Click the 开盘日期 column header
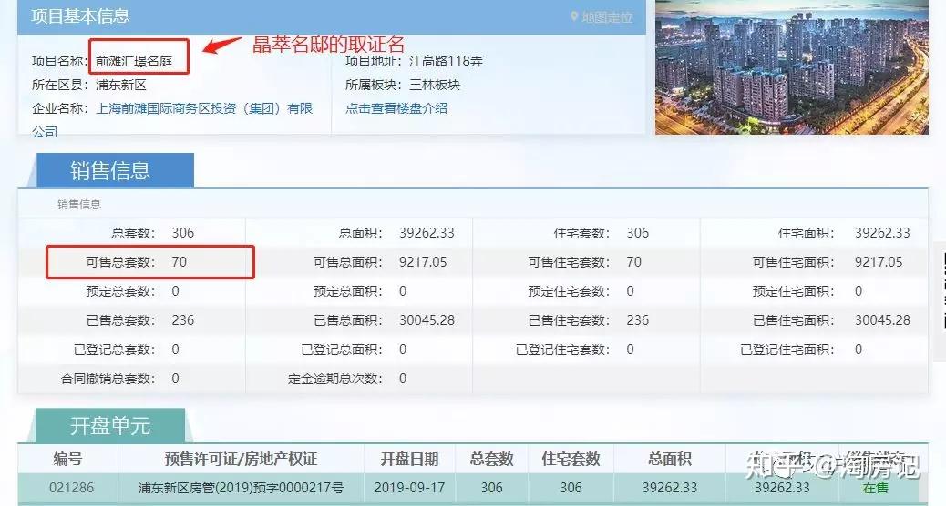946x506 pixels. coord(409,459)
